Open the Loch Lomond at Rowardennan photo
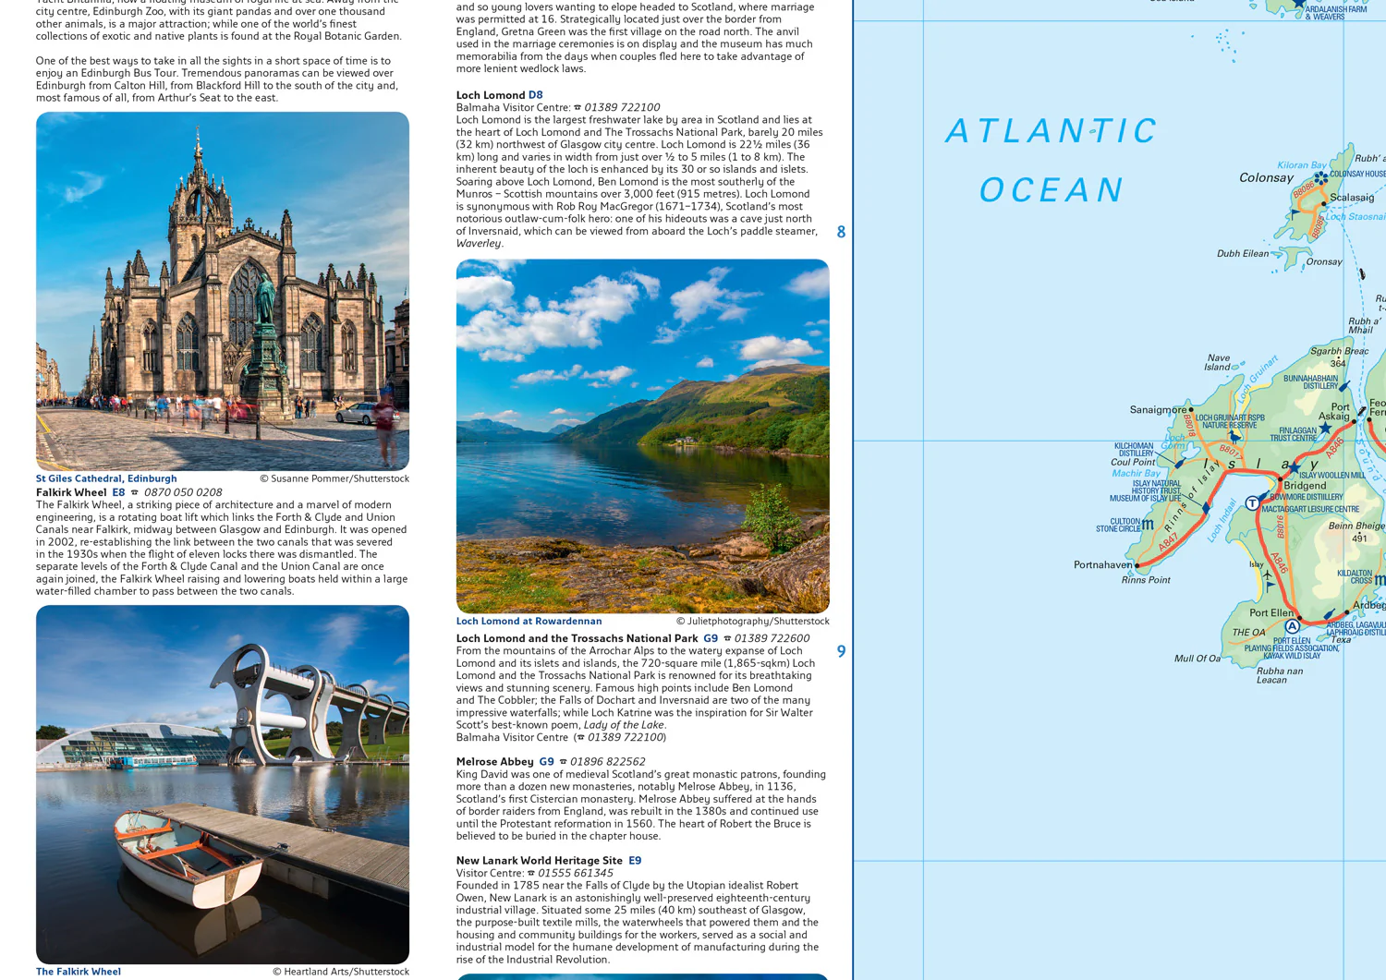Image resolution: width=1386 pixels, height=980 pixels. click(643, 436)
